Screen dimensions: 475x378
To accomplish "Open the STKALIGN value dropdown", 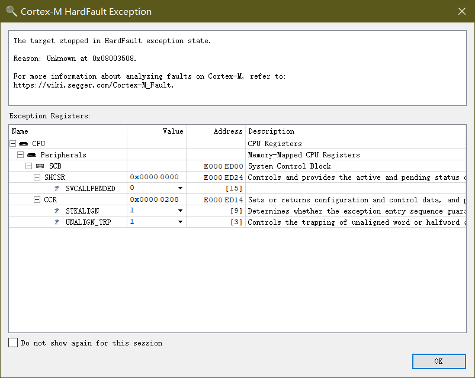I will 180,211.
